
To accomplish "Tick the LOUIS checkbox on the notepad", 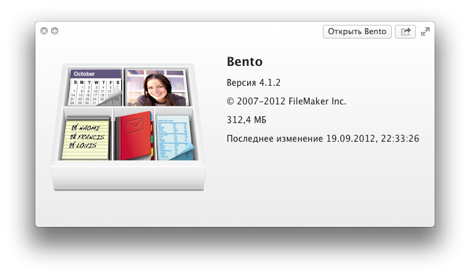I will click(x=73, y=145).
